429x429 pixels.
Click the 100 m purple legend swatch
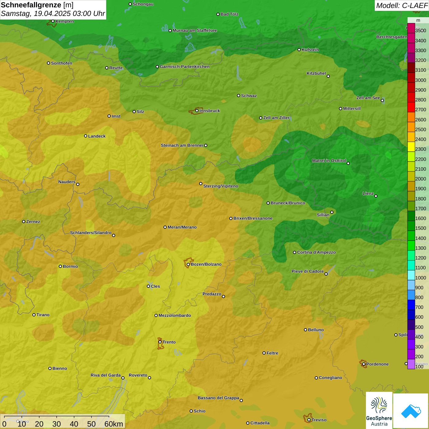pyautogui.click(x=411, y=364)
